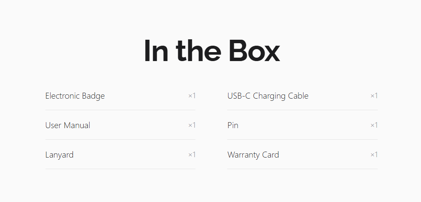Click ×1 quantity for USB-C Charging Cable
Image resolution: width=421 pixels, height=202 pixels.
(x=374, y=96)
